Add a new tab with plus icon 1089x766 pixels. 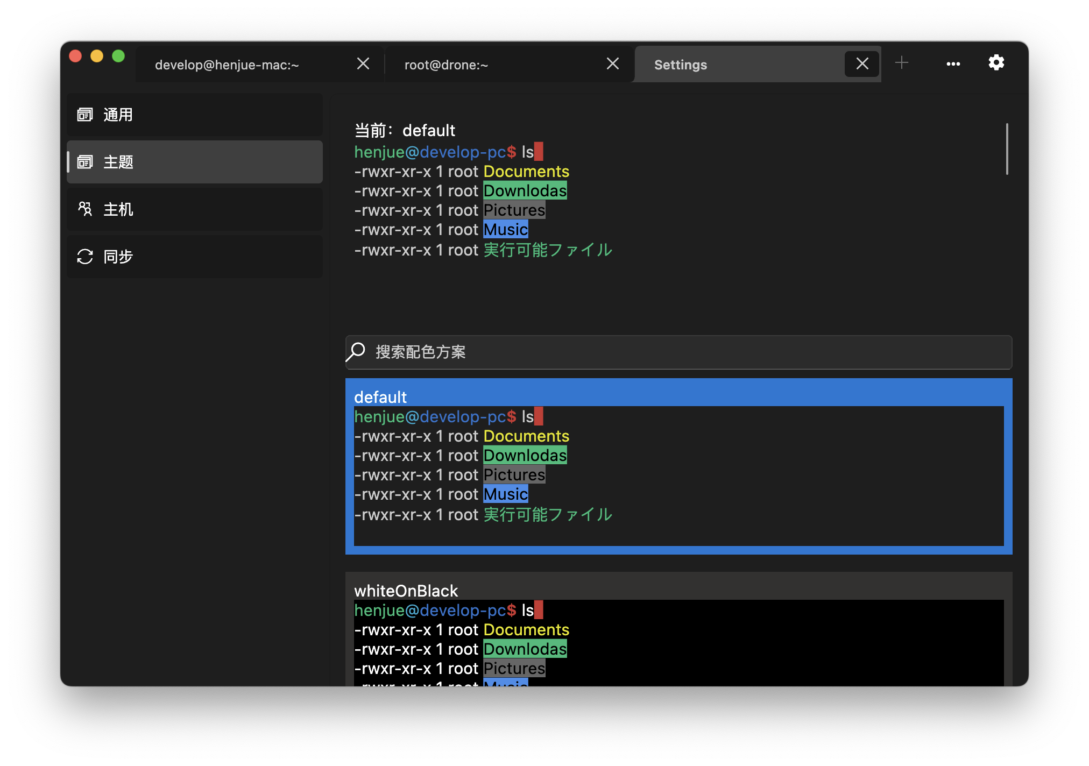click(902, 63)
